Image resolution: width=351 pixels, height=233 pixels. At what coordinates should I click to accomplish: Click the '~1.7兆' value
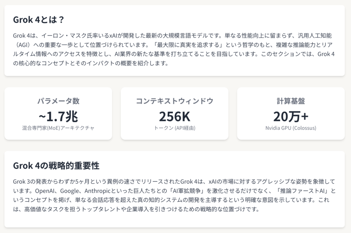pyautogui.click(x=58, y=116)
